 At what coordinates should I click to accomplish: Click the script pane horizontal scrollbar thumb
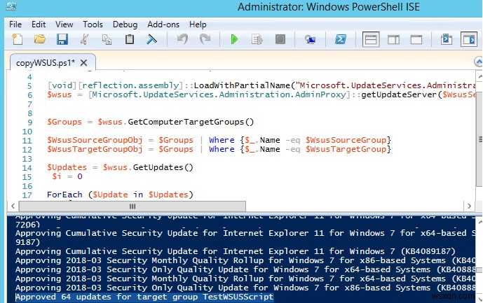coord(132,206)
